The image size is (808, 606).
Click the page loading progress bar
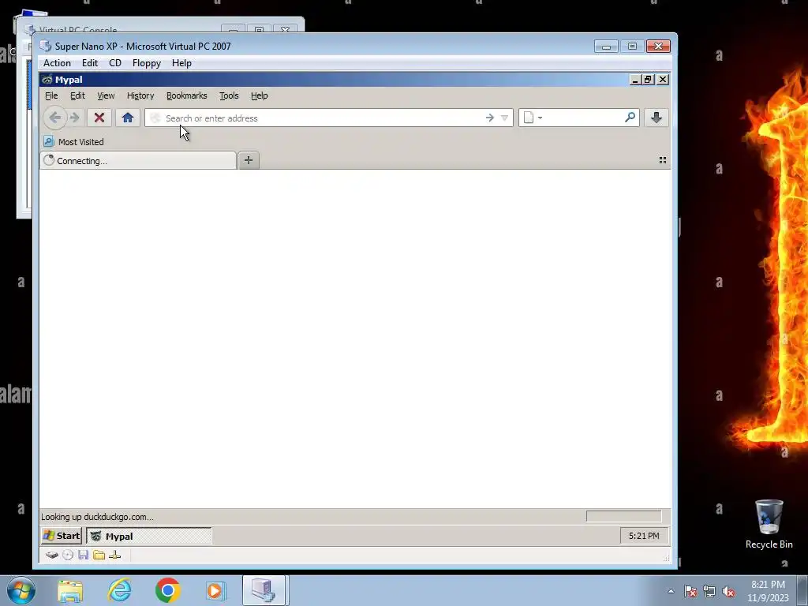[x=623, y=516]
